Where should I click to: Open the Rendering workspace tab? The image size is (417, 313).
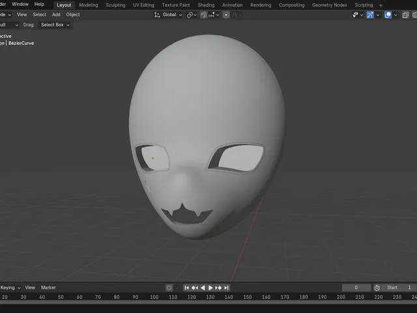tap(261, 5)
